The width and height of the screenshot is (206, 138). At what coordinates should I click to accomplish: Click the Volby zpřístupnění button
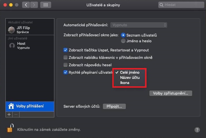(171, 93)
